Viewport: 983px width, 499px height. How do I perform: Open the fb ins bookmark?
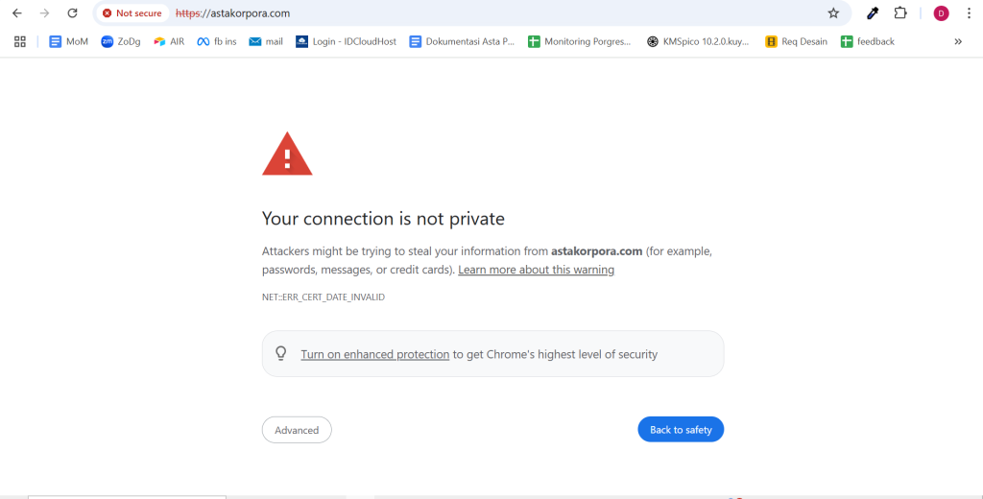pos(217,41)
